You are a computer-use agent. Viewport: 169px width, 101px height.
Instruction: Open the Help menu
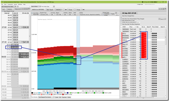[24, 4]
